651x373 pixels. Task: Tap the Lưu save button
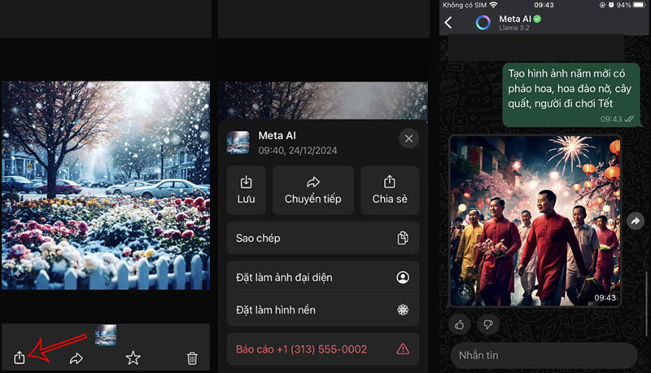(246, 190)
